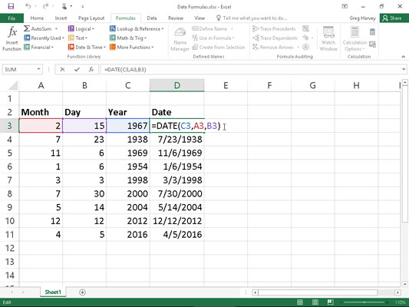
Task: Open the Math & Trig functions list
Action: (x=128, y=38)
